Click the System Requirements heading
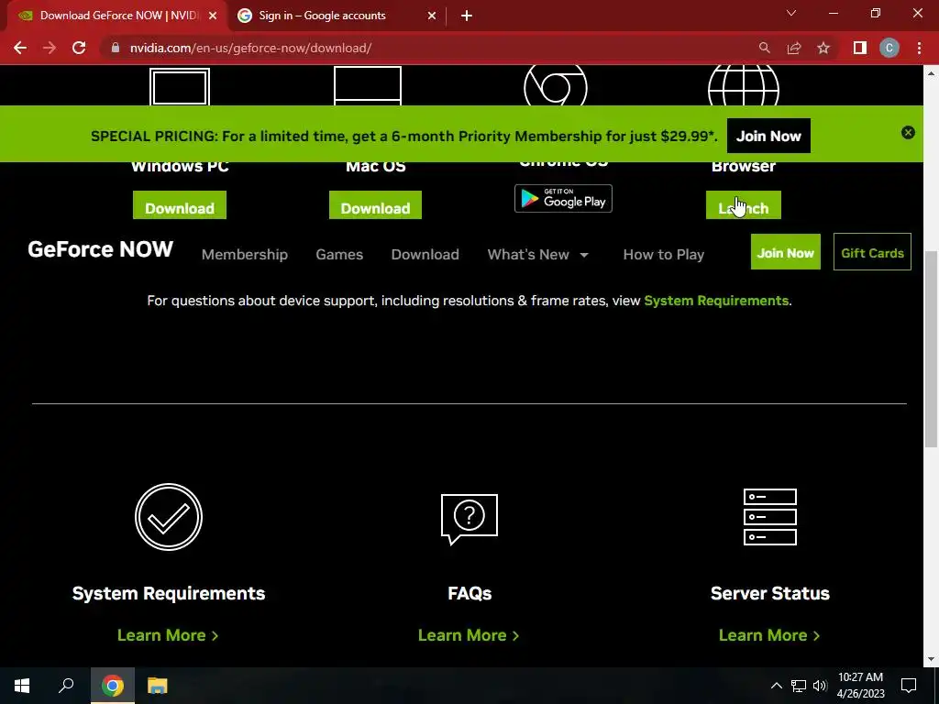939x704 pixels. [169, 593]
